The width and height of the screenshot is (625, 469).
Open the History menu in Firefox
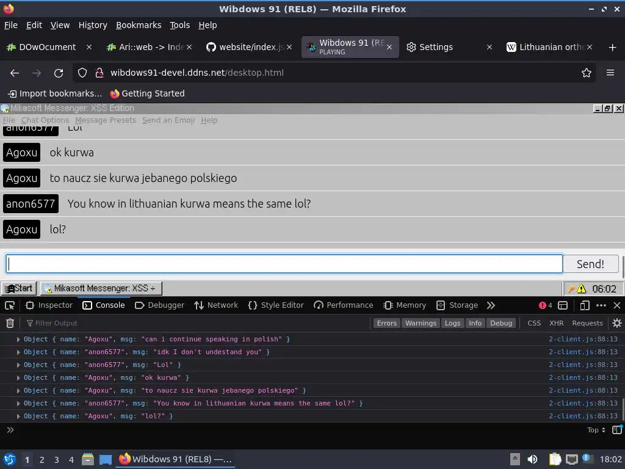pyautogui.click(x=93, y=25)
